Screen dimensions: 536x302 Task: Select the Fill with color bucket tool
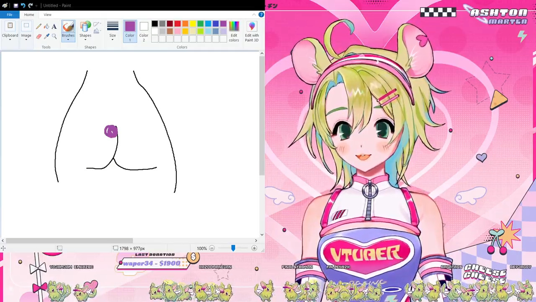46,26
